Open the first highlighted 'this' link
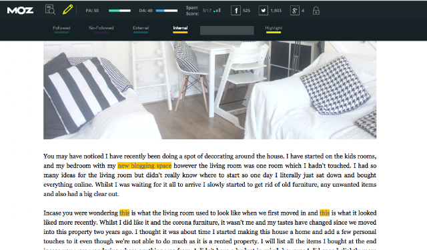Image resolution: width=427 pixels, height=250 pixels. click(125, 213)
